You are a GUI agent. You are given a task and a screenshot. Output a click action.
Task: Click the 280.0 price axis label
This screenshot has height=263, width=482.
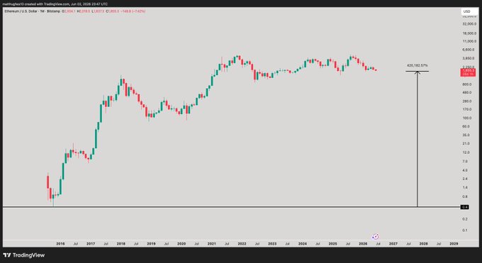point(467,101)
